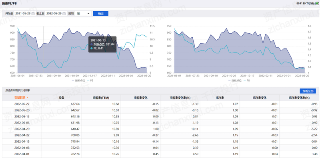The width and height of the screenshot is (320, 158).
Task: Sort by 市盈率变化 column header
Action: pos(140,98)
